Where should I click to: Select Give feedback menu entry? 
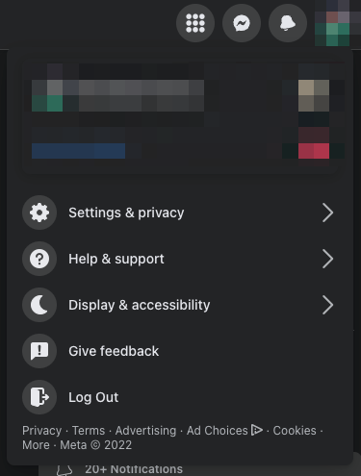(180, 351)
